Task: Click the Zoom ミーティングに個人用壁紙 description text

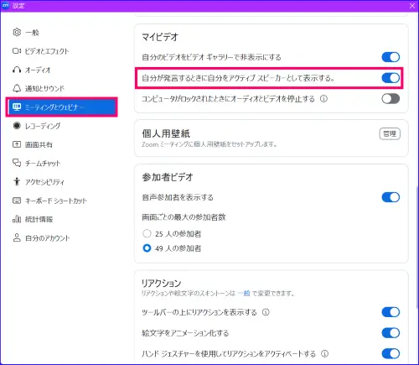Action: (209, 144)
